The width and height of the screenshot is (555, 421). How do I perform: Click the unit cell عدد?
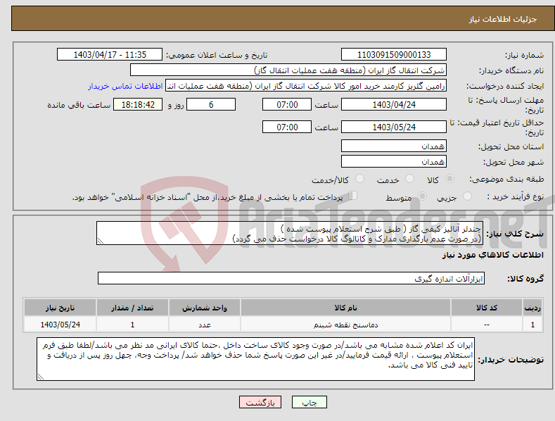click(x=205, y=325)
